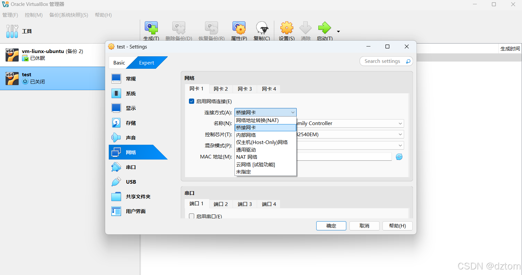
Task: Switch to the 端口 4 tab
Action: point(269,204)
